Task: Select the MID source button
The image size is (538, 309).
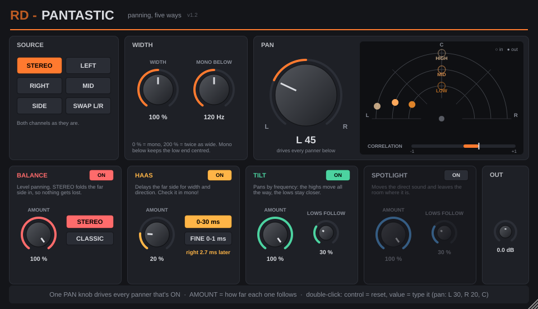Action: (x=88, y=86)
